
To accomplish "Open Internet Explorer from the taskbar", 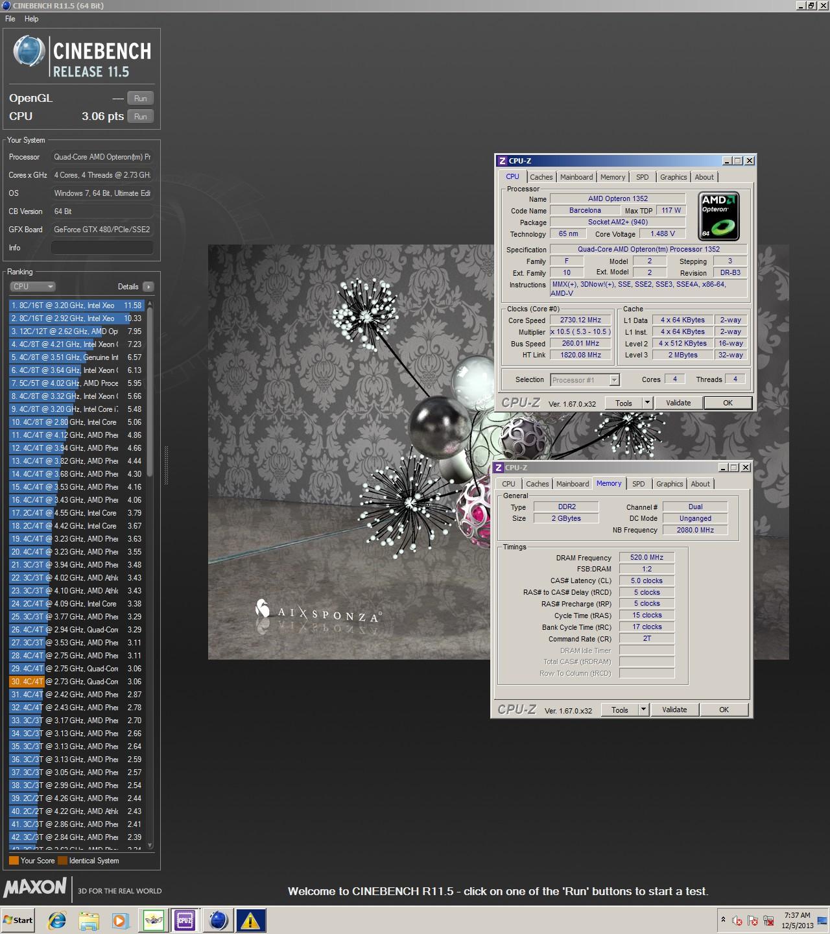I will tap(57, 920).
